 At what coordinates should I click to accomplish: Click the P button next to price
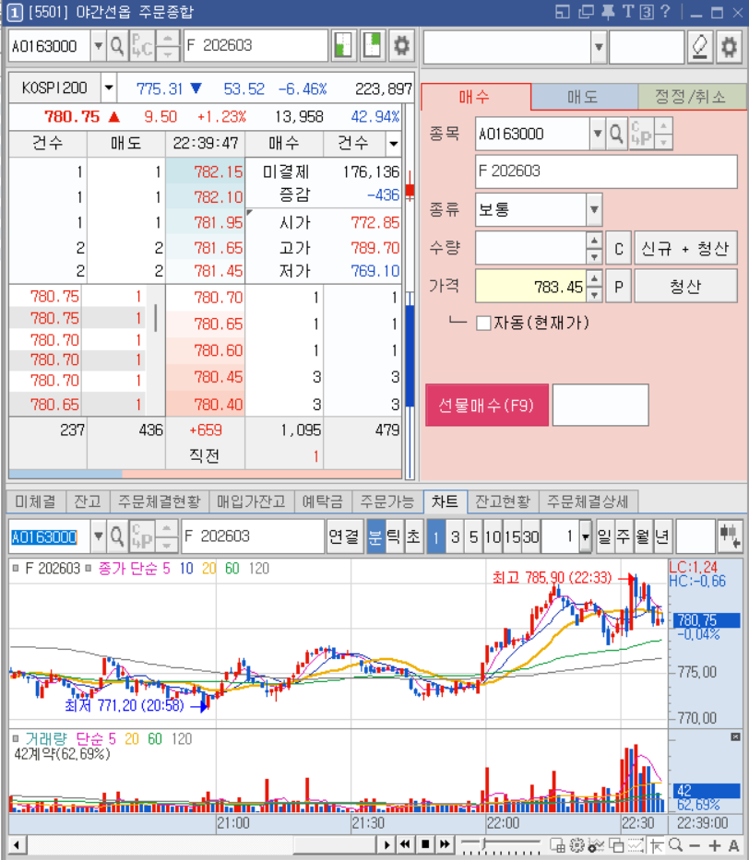click(618, 287)
